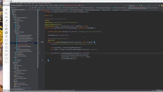Collapse the resources folder in project tree

(12, 62)
